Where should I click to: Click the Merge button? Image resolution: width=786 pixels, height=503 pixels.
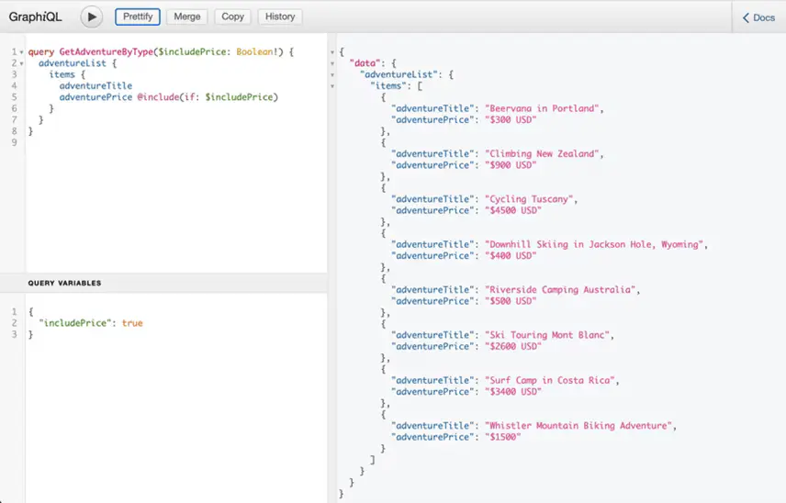pos(186,17)
